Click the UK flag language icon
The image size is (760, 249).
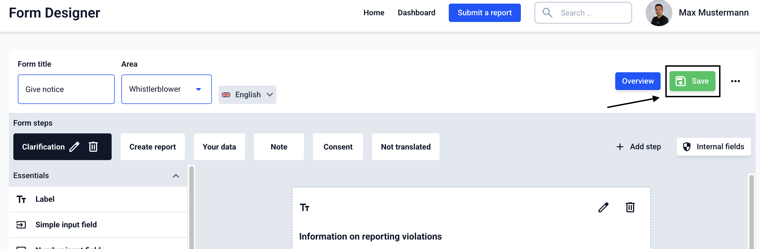coord(226,95)
